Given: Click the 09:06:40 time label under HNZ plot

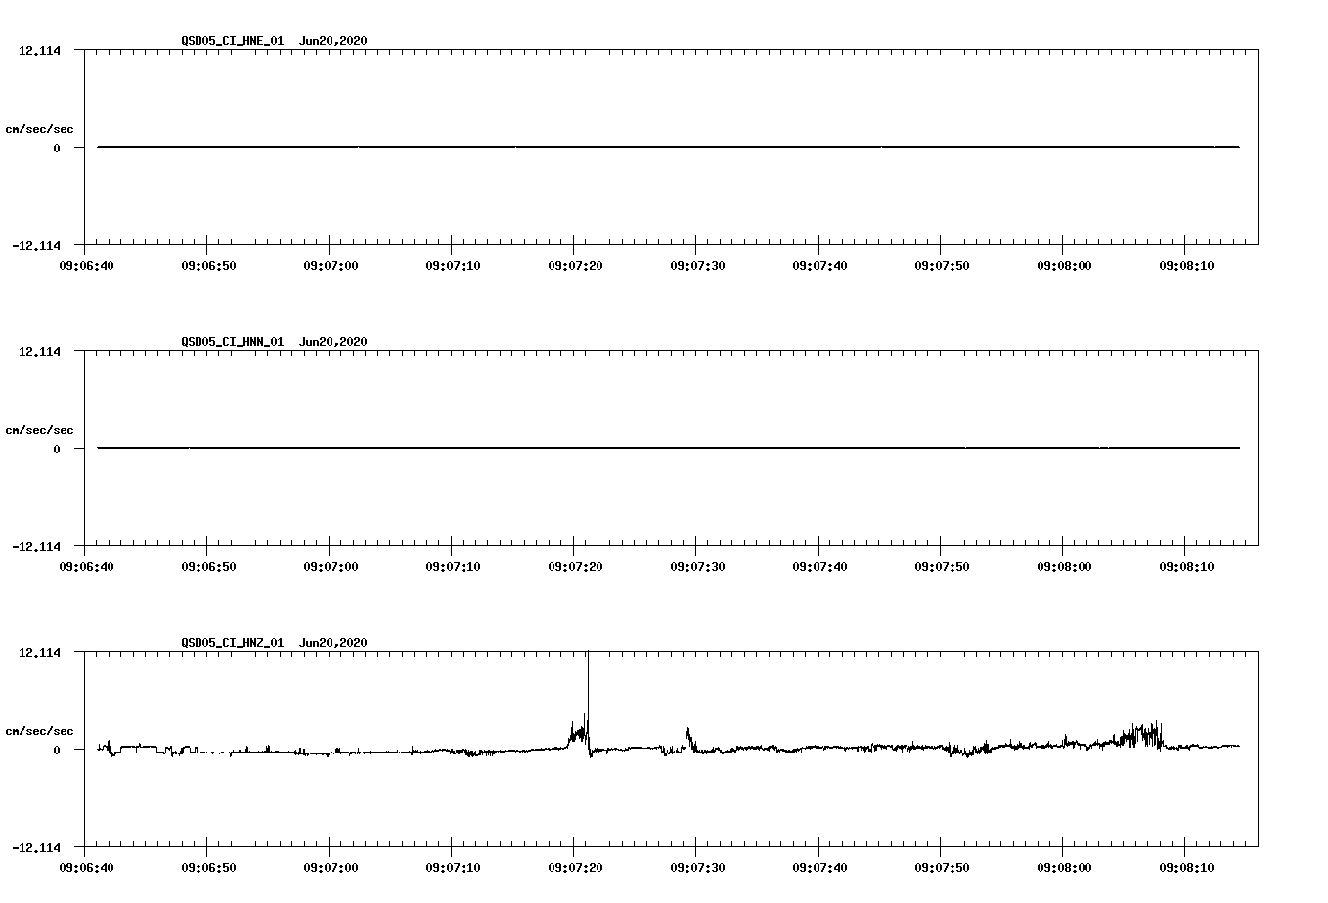Looking at the screenshot, I should [x=86, y=868].
